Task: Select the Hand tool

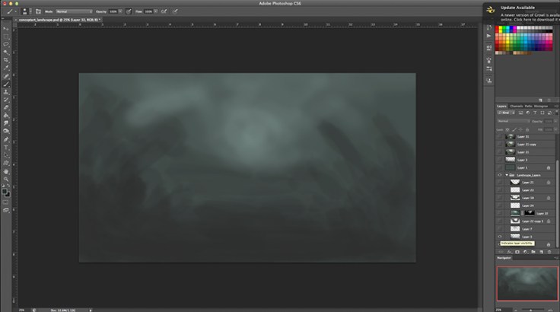Action: point(6,171)
